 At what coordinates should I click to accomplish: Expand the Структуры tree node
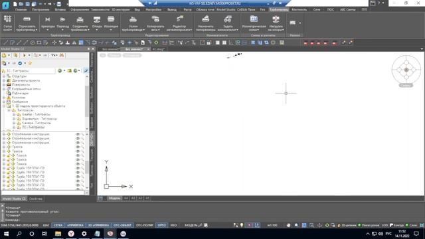pyautogui.click(x=4, y=76)
